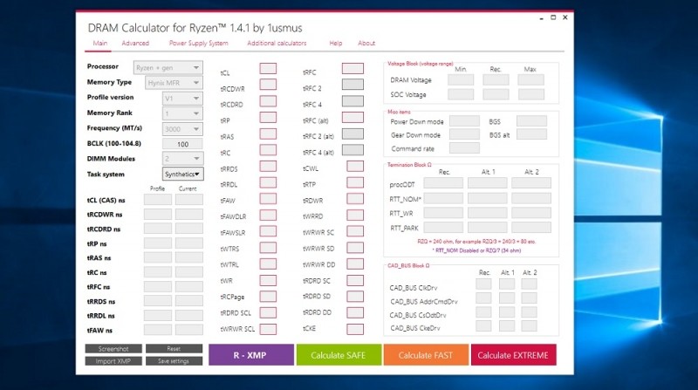
Task: Click the Power Down mode field
Action: [x=464, y=121]
